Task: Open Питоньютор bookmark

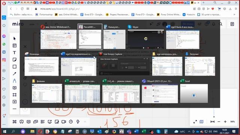Action: [x=44, y=15]
